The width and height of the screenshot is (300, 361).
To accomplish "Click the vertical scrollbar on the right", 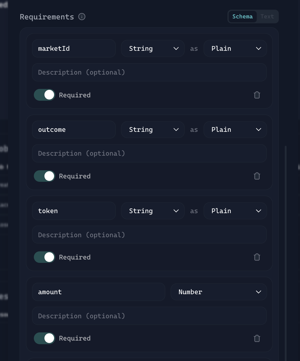I will coord(286,233).
